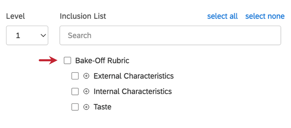291x128 pixels.
Task: Click the Search placeholder text
Action: 79,36
